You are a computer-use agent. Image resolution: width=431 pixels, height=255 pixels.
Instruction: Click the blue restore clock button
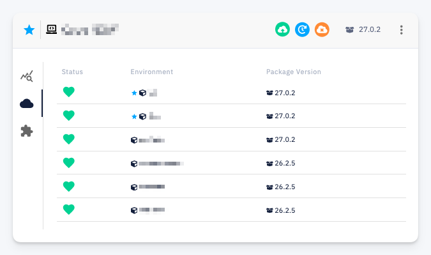302,29
